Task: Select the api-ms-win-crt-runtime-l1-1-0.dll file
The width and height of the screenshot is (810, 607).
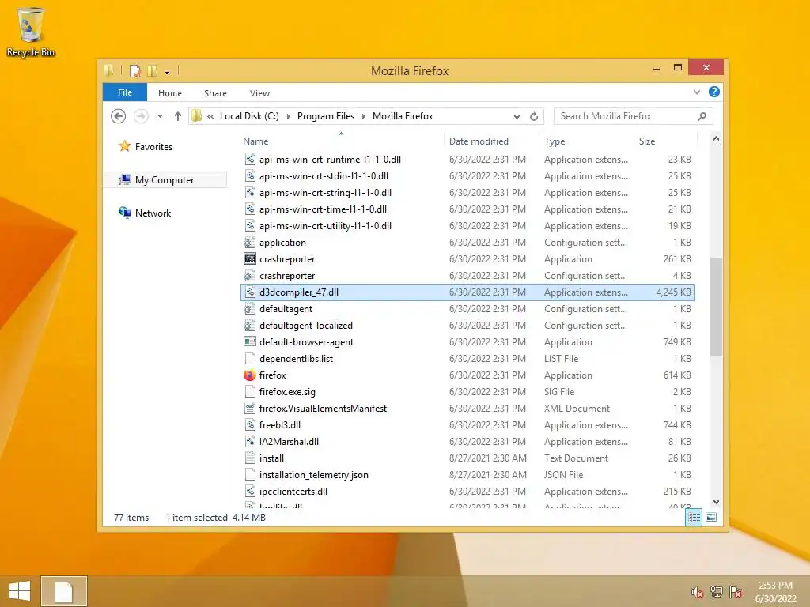Action: click(467, 160)
